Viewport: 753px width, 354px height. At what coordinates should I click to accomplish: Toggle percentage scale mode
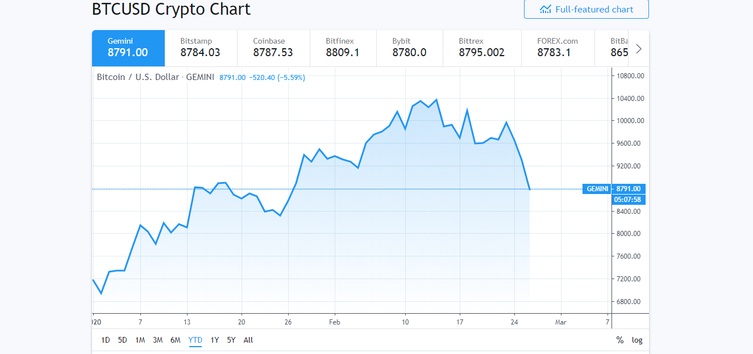pos(619,340)
